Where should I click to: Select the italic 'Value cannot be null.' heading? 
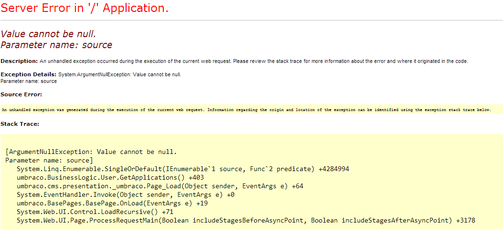48,34
